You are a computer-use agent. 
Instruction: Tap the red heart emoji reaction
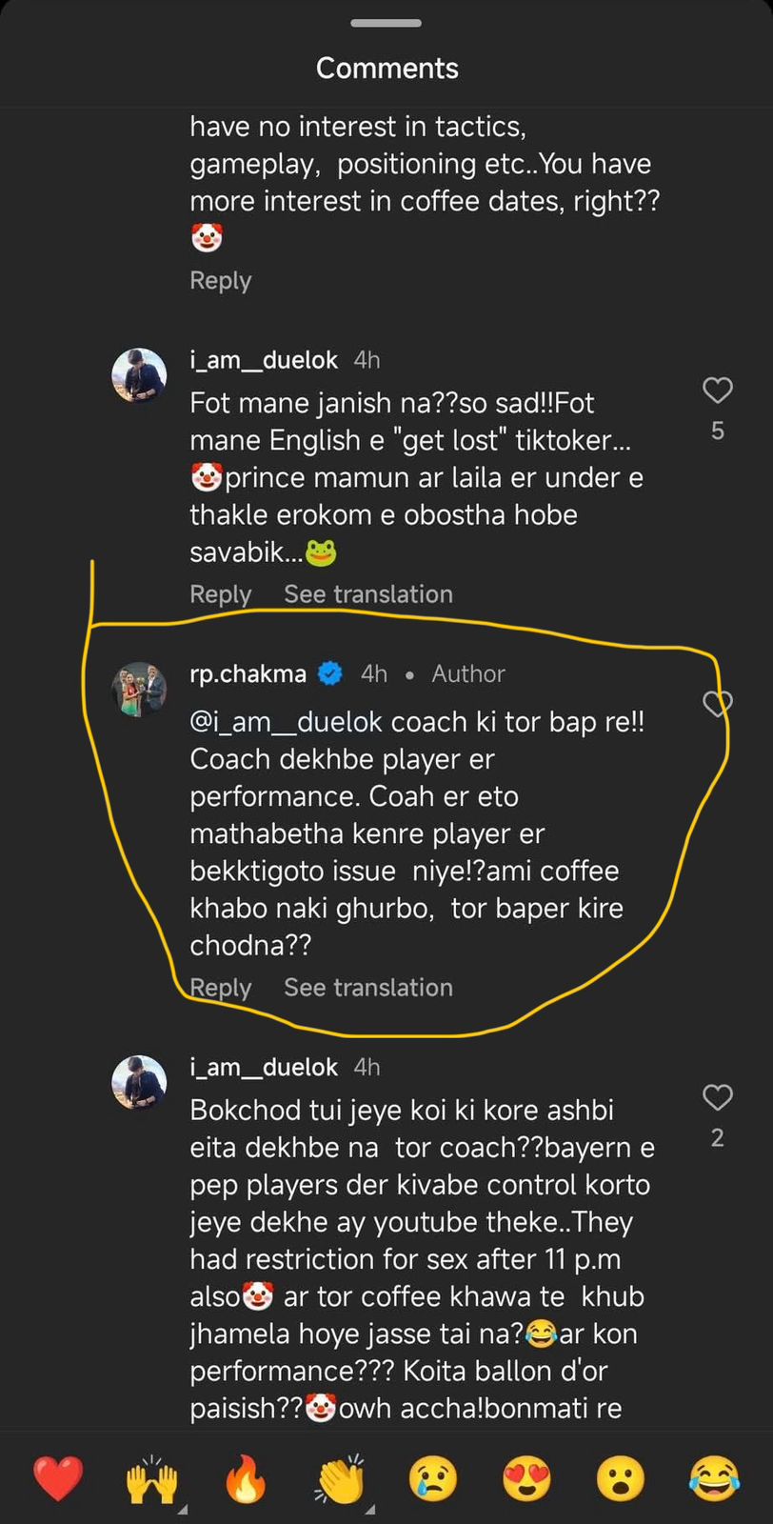point(58,1479)
